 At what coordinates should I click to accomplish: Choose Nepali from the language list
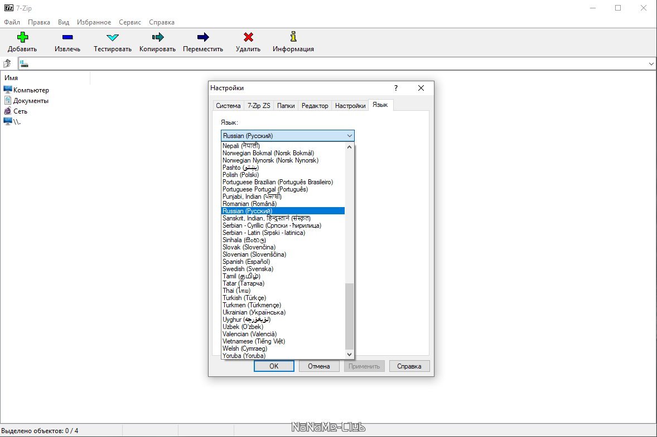coord(283,146)
